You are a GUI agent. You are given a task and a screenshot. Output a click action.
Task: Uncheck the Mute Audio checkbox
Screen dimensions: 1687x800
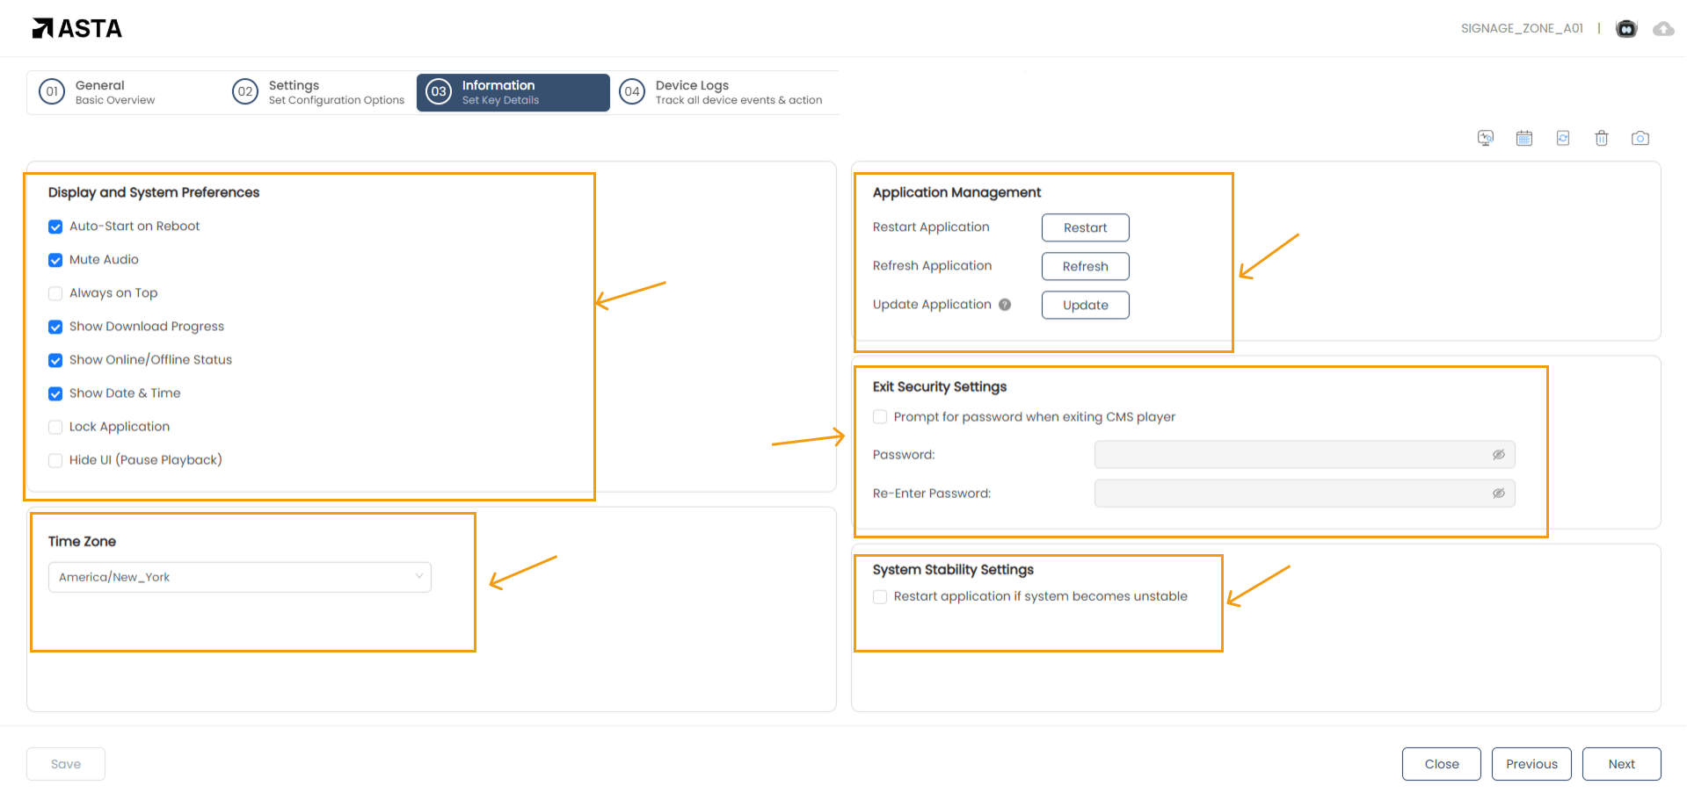tap(55, 260)
